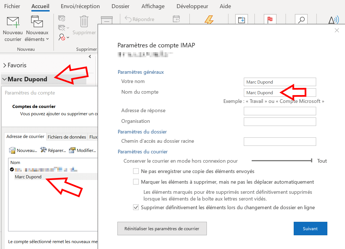The width and height of the screenshot is (345, 249).
Task: Click the search magnifier icon in ribbon
Action: coord(301,20)
